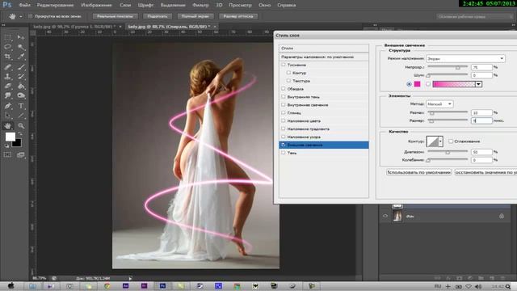The width and height of the screenshot is (517, 291).
Task: Select the Pen tool
Action: pyautogui.click(x=7, y=106)
